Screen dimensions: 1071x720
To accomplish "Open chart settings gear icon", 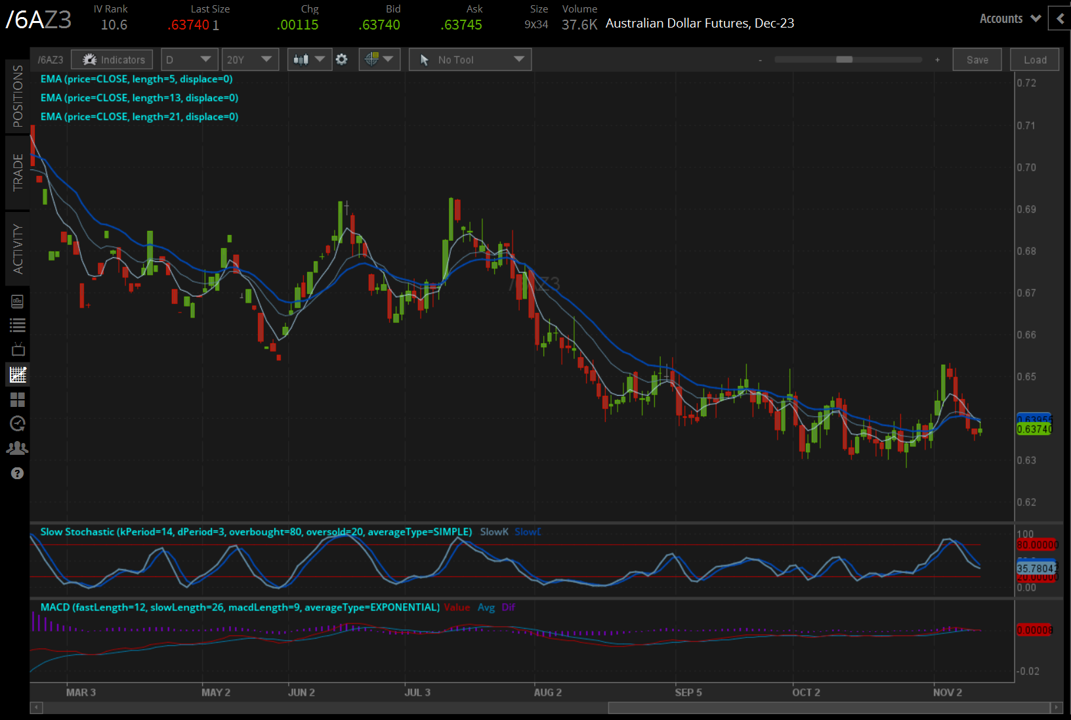I will (x=342, y=60).
